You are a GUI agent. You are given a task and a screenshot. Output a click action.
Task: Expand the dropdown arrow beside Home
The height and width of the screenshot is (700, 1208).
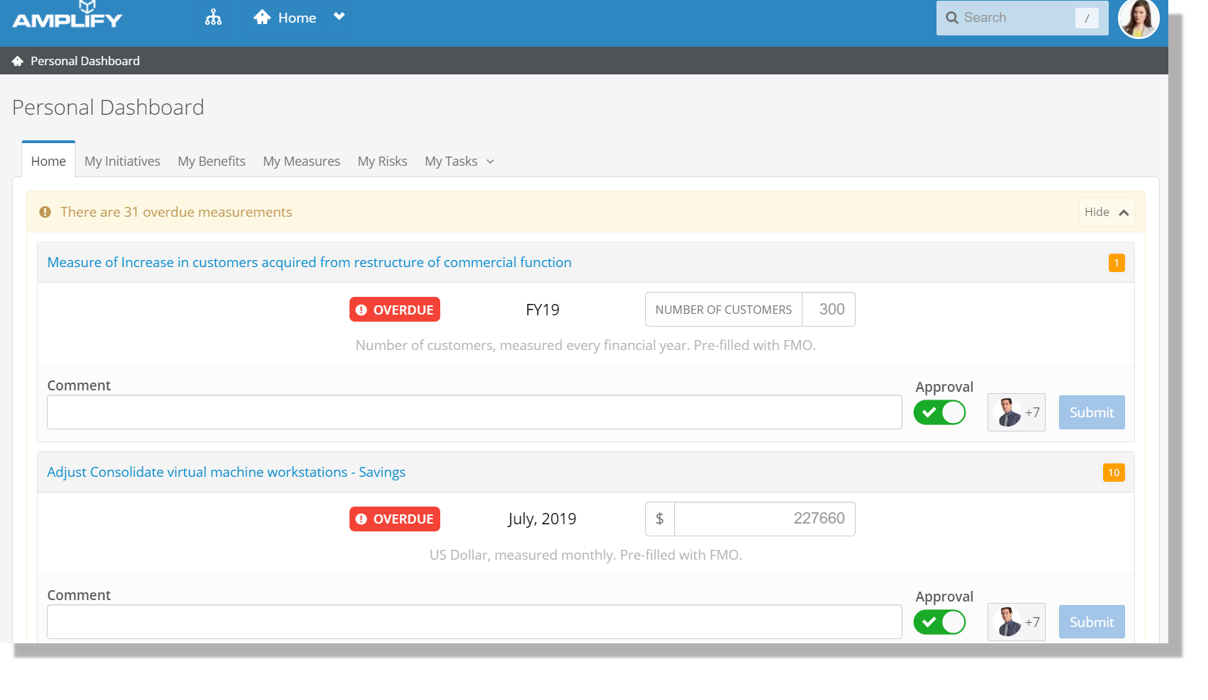tap(339, 17)
